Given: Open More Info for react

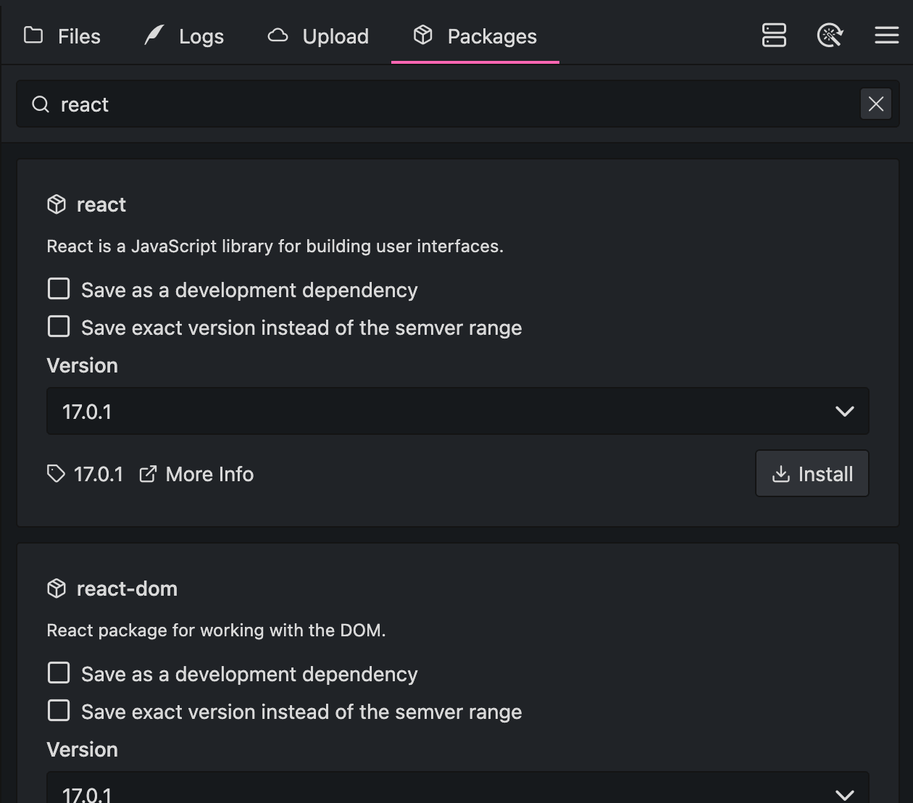Looking at the screenshot, I should [x=196, y=474].
